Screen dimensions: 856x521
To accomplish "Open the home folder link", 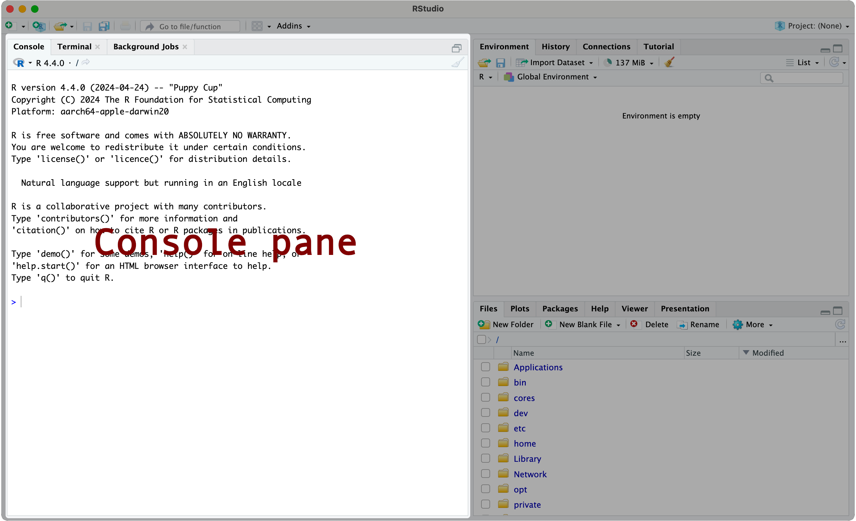I will point(525,443).
